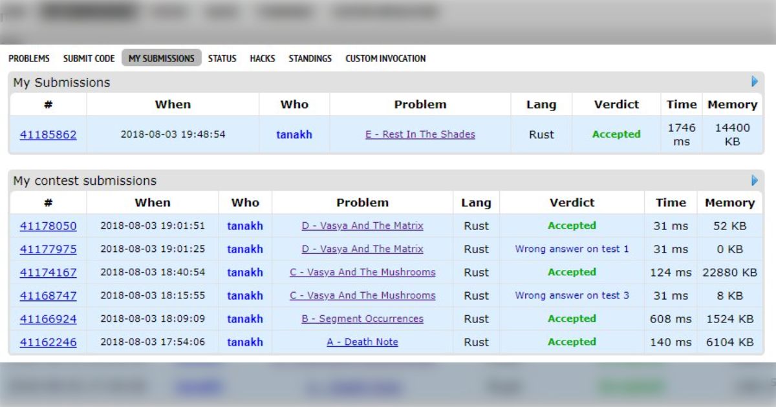Screen dimensions: 776x407
Task: Open the Problems tab
Action: pos(29,58)
